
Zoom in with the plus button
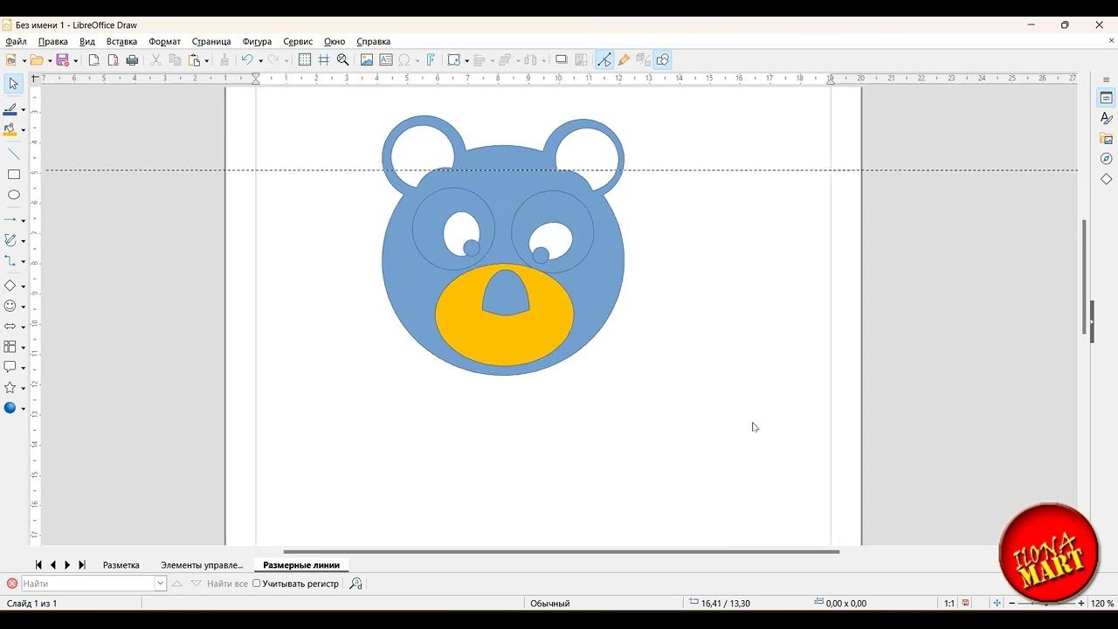tap(1081, 604)
